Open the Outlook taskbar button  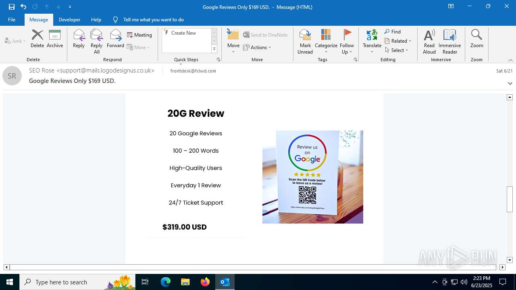point(225,282)
